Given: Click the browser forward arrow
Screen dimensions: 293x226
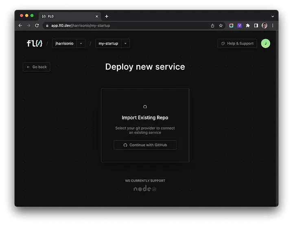Looking at the screenshot, I should pos(28,25).
